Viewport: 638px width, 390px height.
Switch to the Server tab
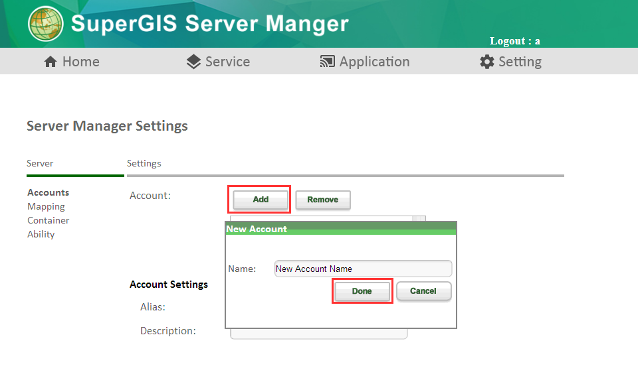(40, 163)
